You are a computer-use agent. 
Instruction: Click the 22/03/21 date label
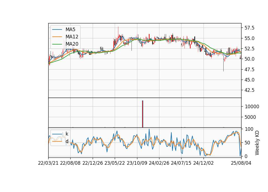(48, 163)
